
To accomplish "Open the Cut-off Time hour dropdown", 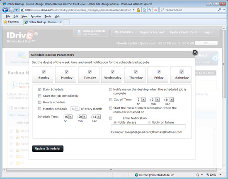I will (141, 100).
